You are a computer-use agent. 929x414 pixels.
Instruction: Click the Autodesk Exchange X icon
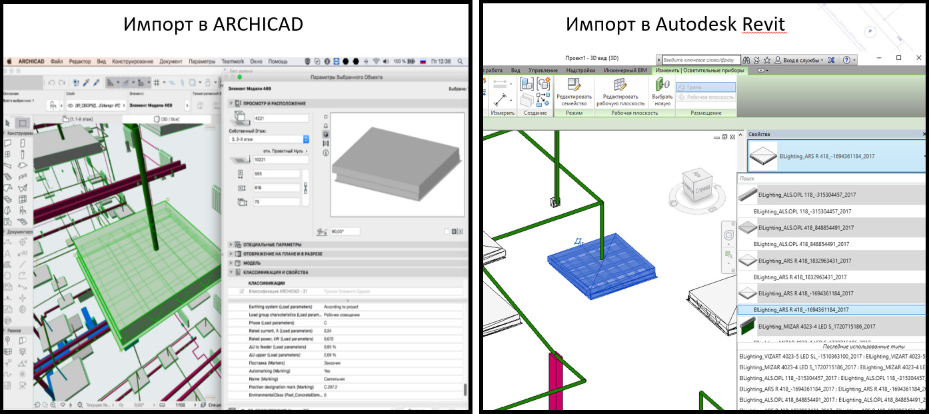click(831, 59)
